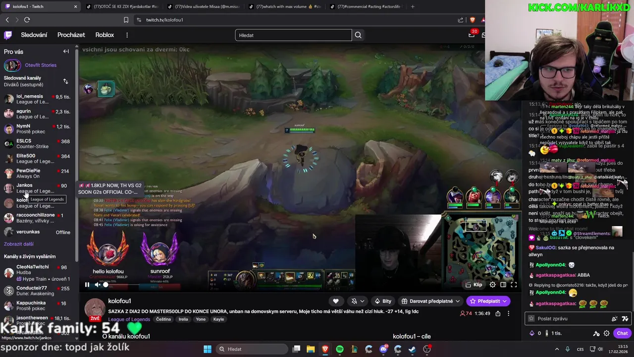
Task: Open the more options menu beside Roblox
Action: coord(127,35)
